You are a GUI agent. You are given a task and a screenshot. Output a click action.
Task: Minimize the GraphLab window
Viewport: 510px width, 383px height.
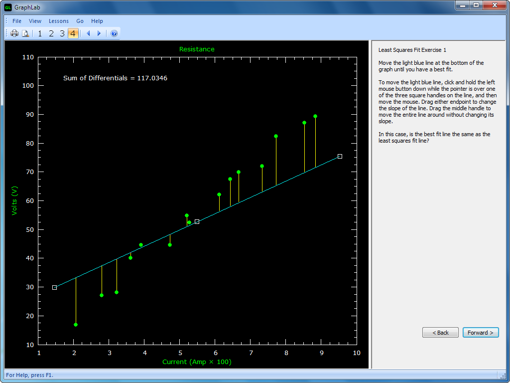462,5
